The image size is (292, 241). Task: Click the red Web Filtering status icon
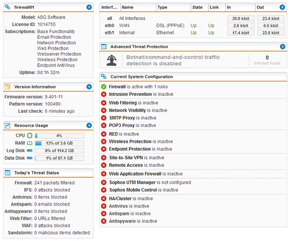coord(104,103)
